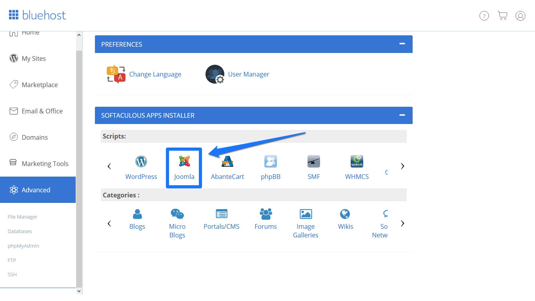
Task: Click the Domains compass icon
Action: (x=14, y=137)
